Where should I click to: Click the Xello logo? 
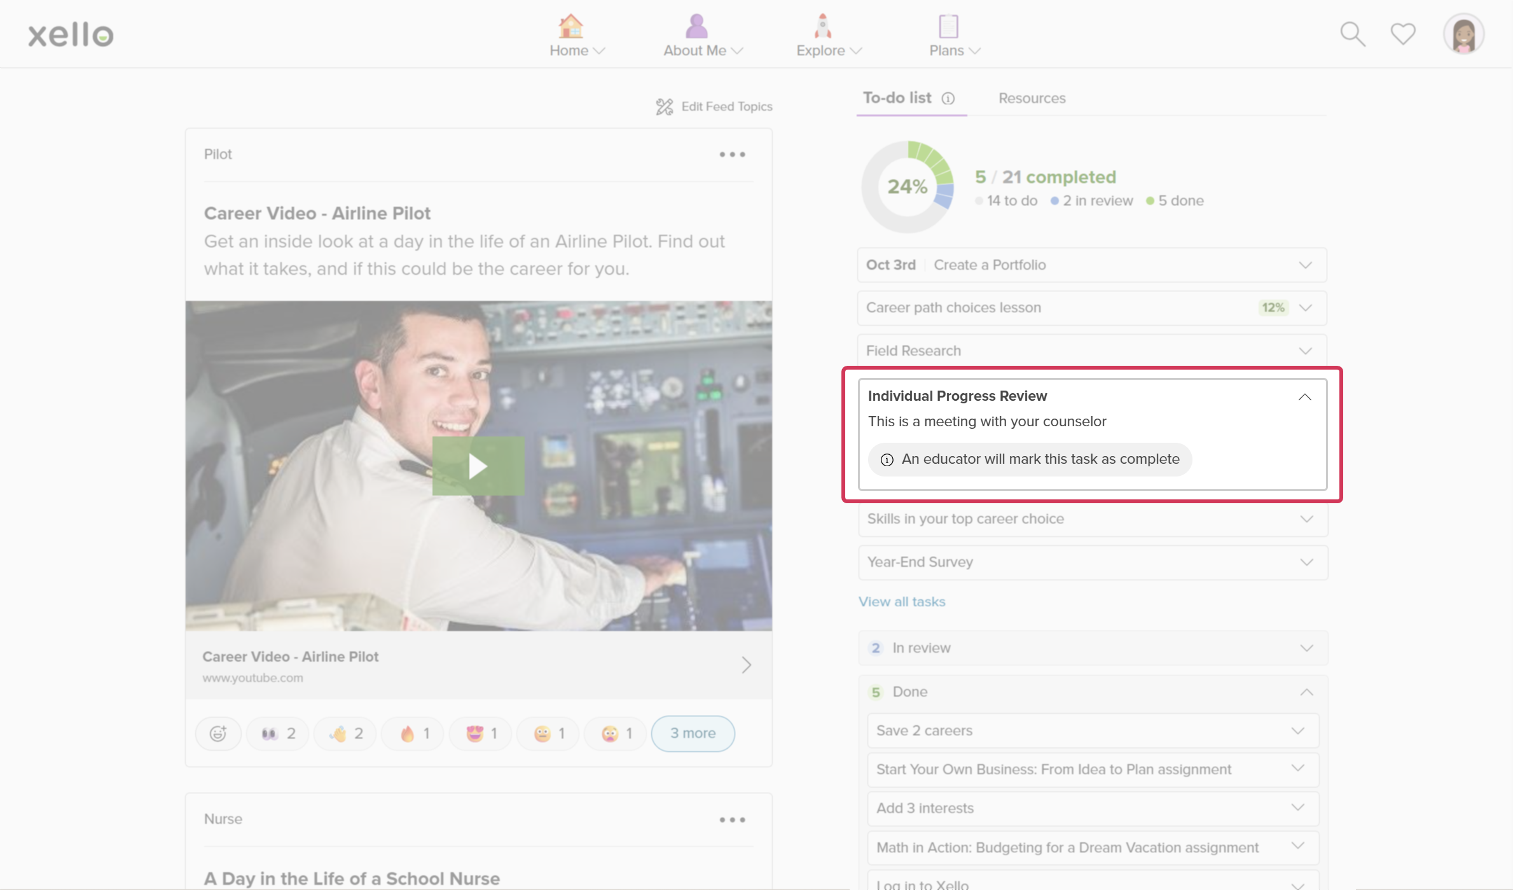(x=71, y=34)
